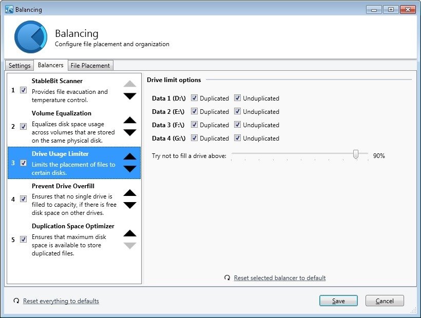Click the Data 2 (E:\) drive label
This screenshot has width=421, height=318.
point(168,111)
